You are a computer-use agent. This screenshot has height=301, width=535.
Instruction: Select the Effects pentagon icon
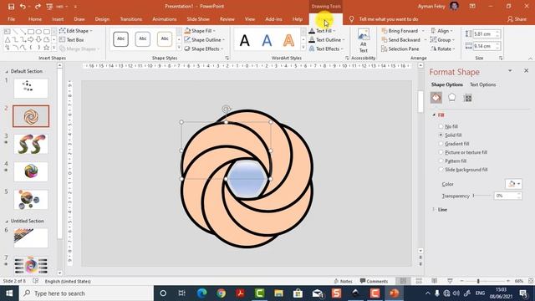(x=451, y=98)
